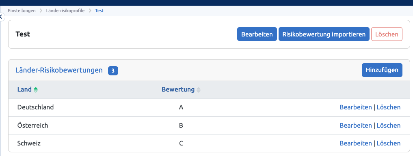This screenshot has height=156, width=413.
Task: Delete the Schweiz row
Action: (389, 143)
